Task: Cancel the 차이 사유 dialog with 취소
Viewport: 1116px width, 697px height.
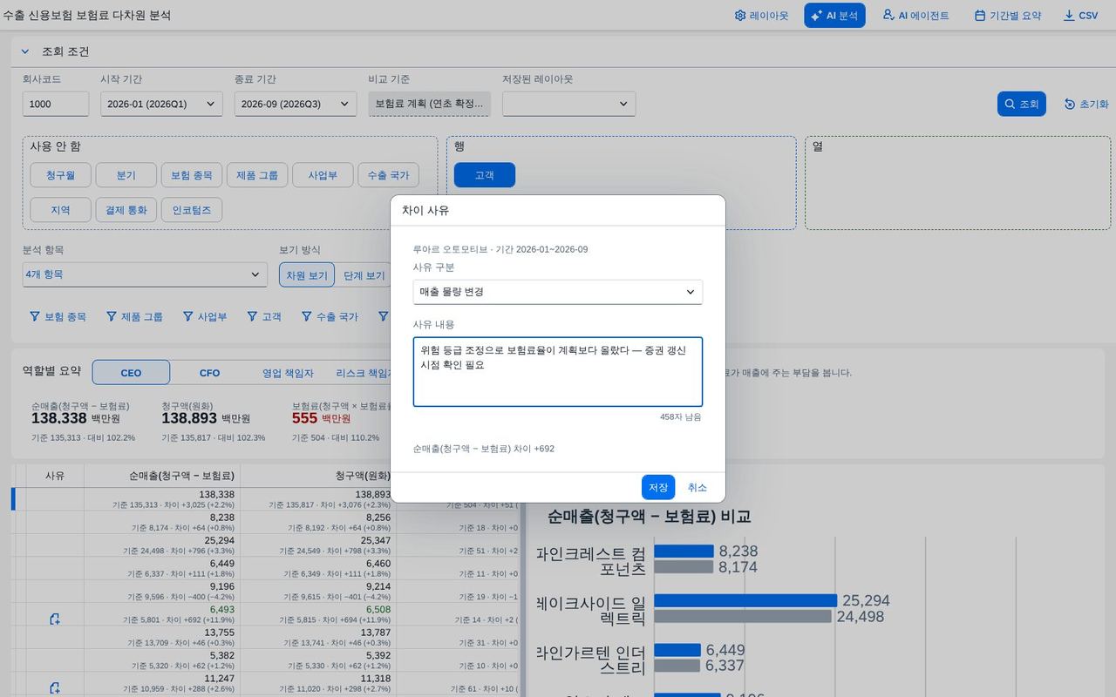Action: [697, 487]
